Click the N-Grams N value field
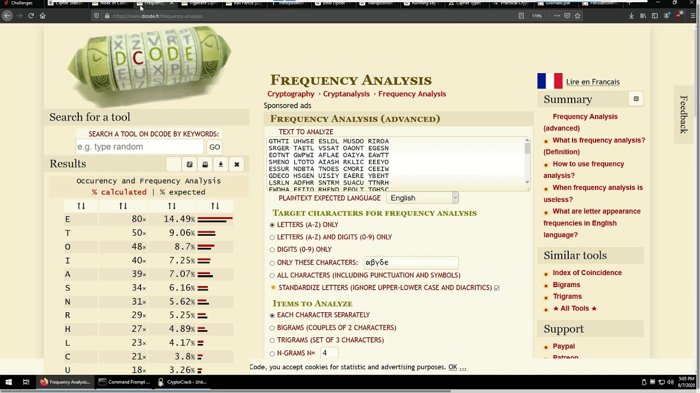The width and height of the screenshot is (700, 393). coord(329,353)
